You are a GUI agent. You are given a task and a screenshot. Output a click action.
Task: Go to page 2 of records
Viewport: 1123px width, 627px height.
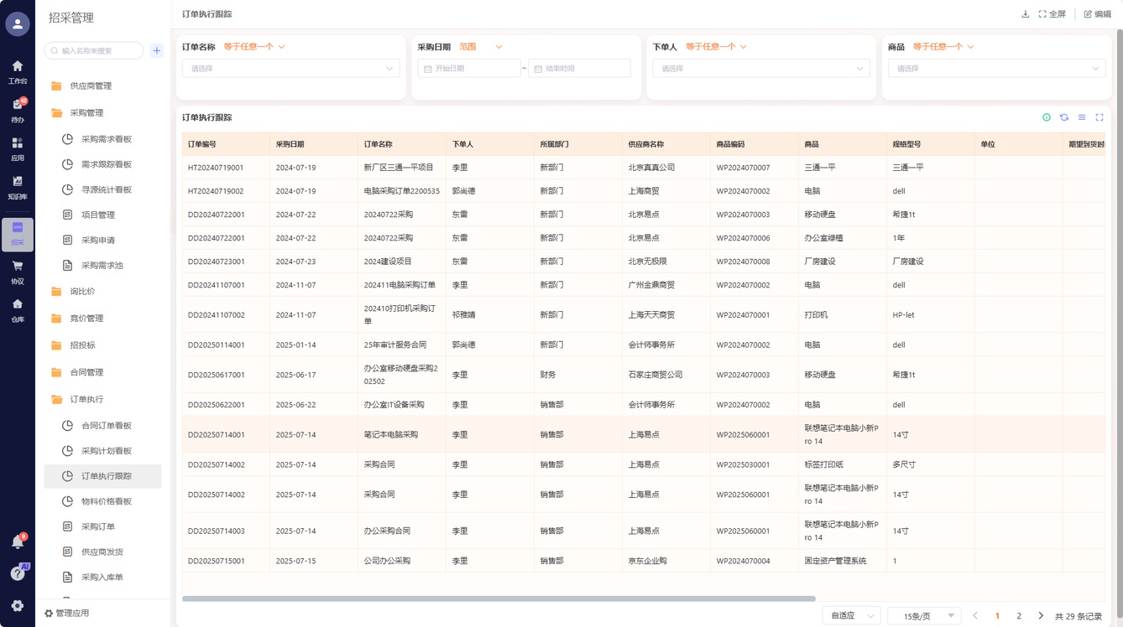(x=1019, y=616)
